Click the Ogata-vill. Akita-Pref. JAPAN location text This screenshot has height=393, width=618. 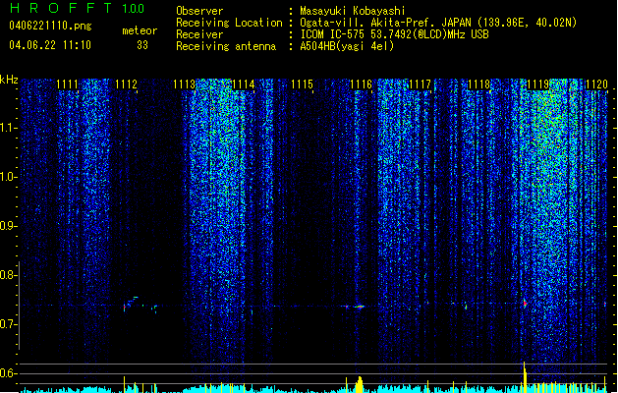438,23
